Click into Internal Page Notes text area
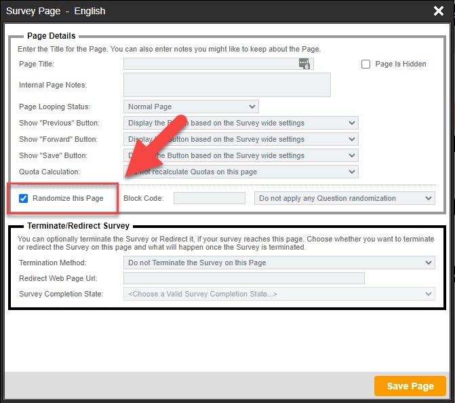This screenshot has width=455, height=403. (x=226, y=85)
